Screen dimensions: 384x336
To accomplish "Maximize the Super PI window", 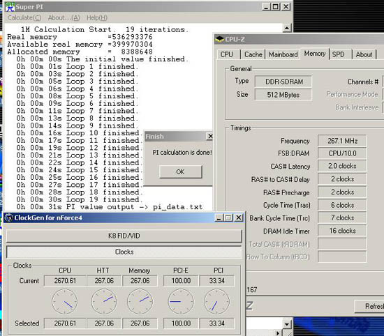I will tap(276, 6).
